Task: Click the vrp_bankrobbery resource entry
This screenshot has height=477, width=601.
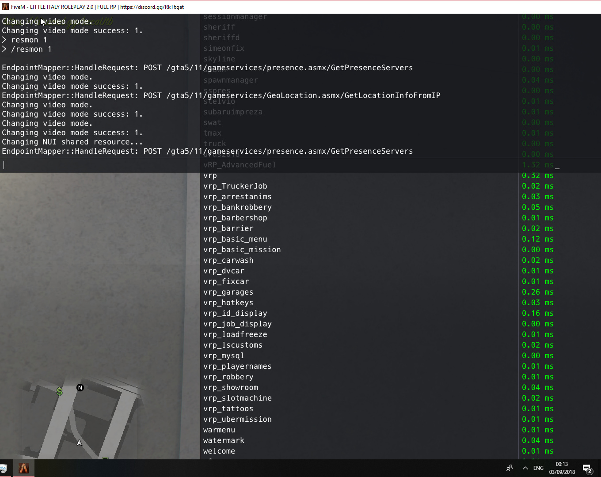Action: 237,208
